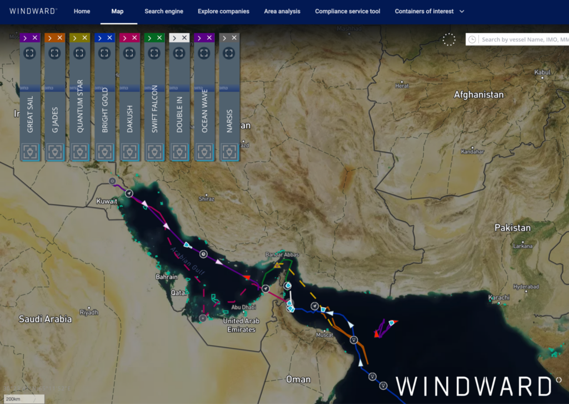This screenshot has width=569, height=404.
Task: Click the OCEAN WAVE vessel name label
Action: (204, 111)
